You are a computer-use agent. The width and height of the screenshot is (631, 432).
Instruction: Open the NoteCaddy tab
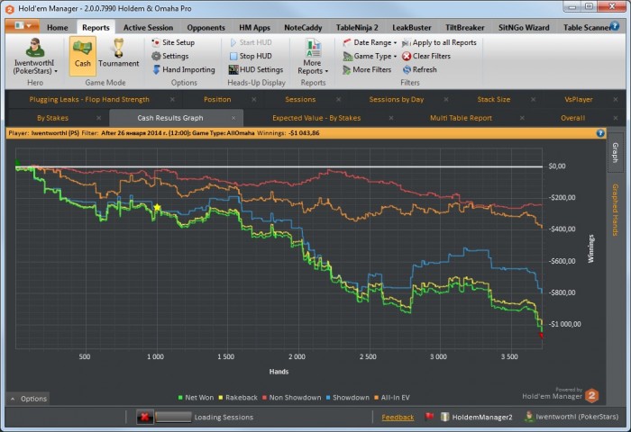click(x=303, y=27)
